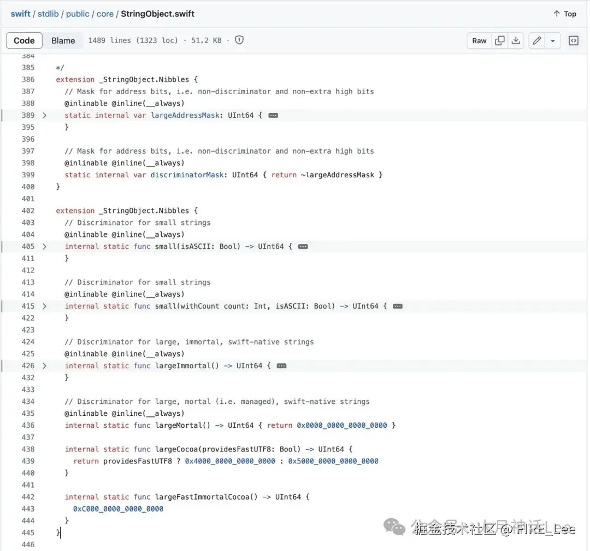Open symbols panel icon
The height and width of the screenshot is (551, 590).
tap(574, 40)
